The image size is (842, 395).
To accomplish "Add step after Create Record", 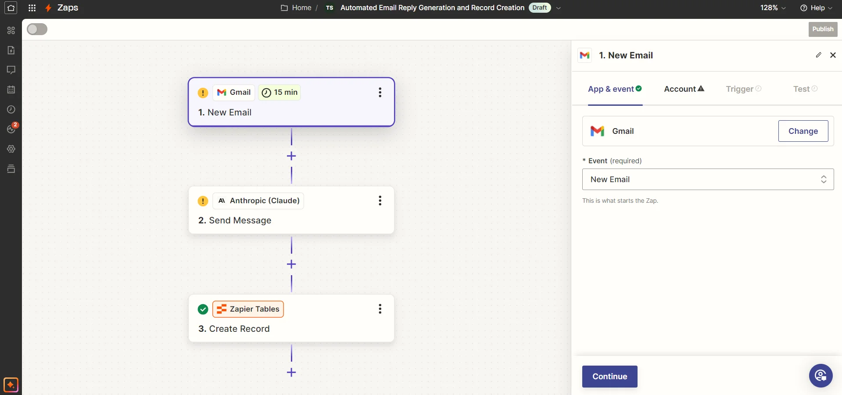I will 291,373.
